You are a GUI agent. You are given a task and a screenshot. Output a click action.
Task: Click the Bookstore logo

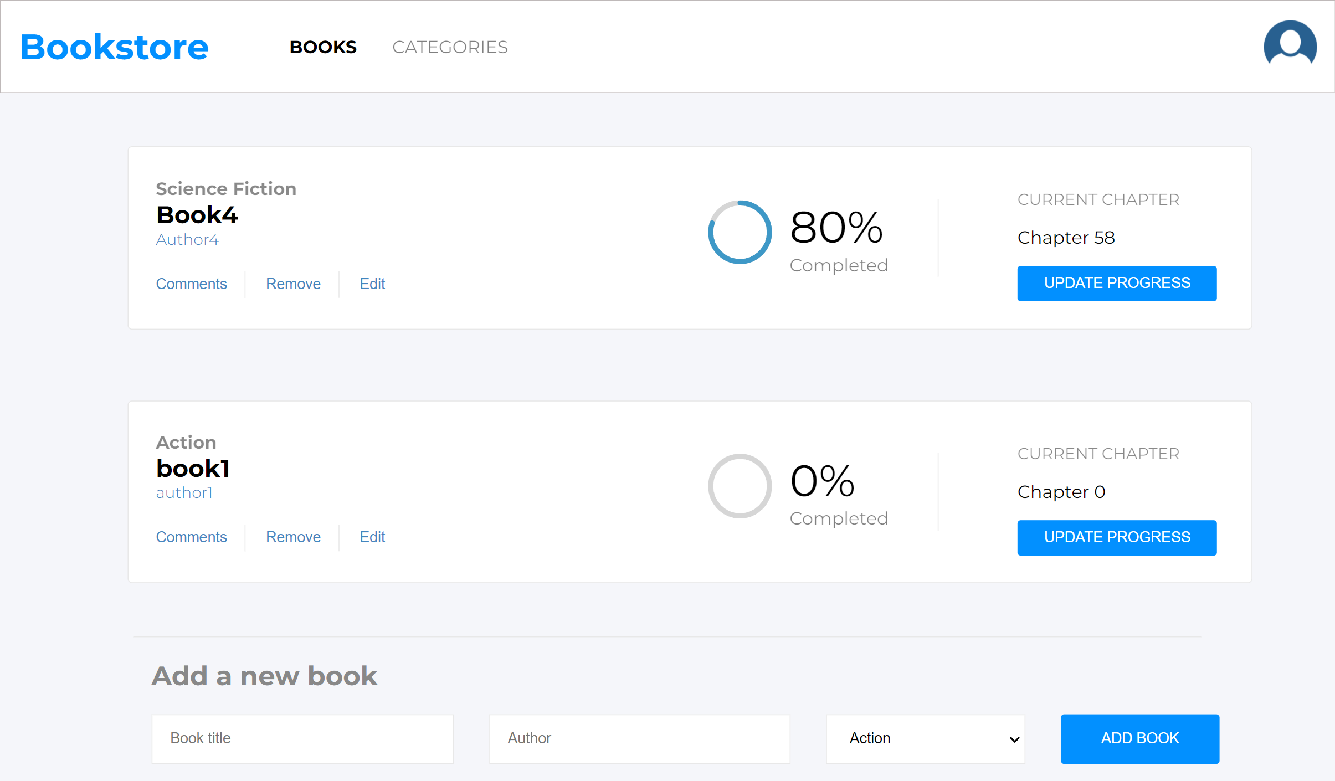point(114,47)
